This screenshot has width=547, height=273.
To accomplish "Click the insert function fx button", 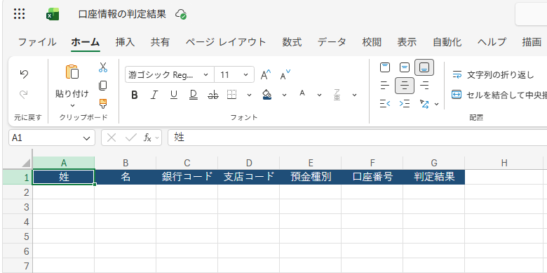I will click(x=148, y=138).
